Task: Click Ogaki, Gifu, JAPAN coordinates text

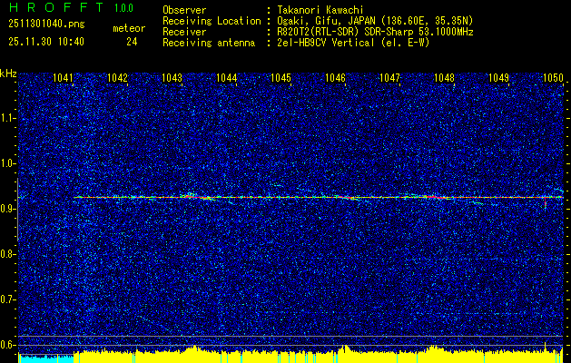Action: [375, 21]
